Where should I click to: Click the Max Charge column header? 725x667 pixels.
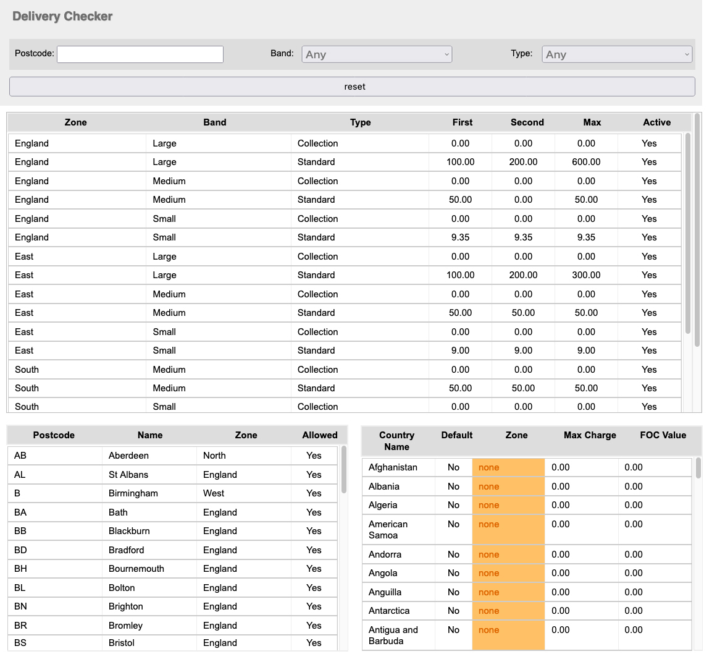click(589, 435)
